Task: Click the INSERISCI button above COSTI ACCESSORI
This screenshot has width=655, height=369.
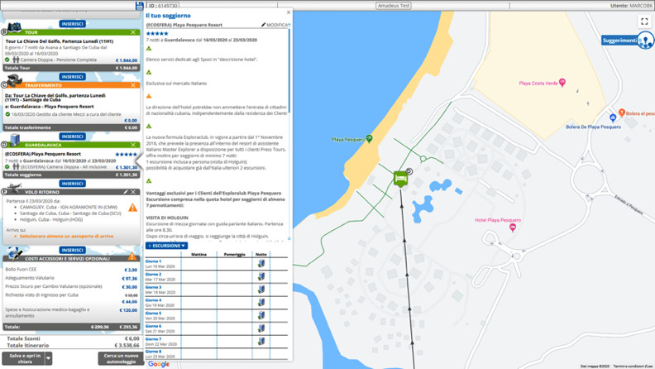Action: [72, 250]
